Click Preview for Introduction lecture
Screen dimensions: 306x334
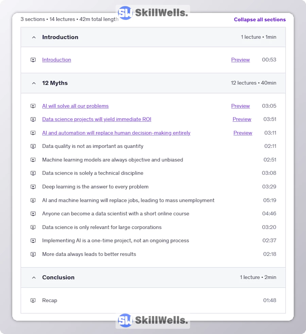point(240,60)
